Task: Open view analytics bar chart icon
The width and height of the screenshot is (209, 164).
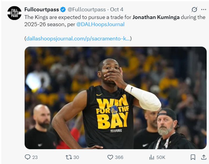Action: pyautogui.click(x=151, y=157)
